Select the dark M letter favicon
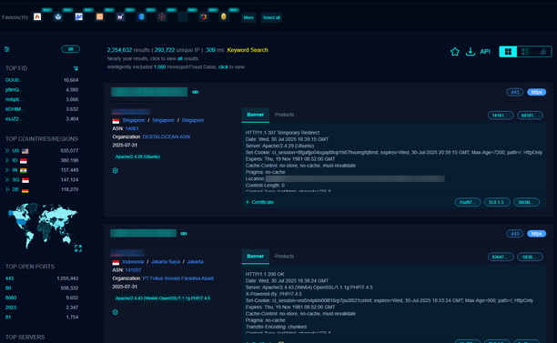Screen dimensions: 557x343 120,16
